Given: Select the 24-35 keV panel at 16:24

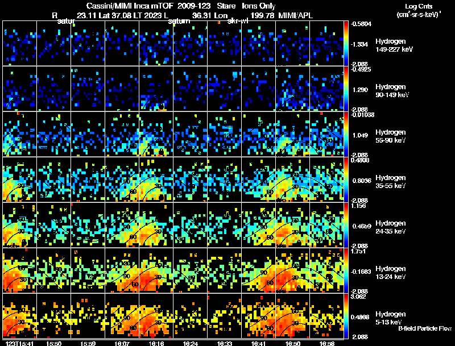Looking at the screenshot, I should coord(191,225).
